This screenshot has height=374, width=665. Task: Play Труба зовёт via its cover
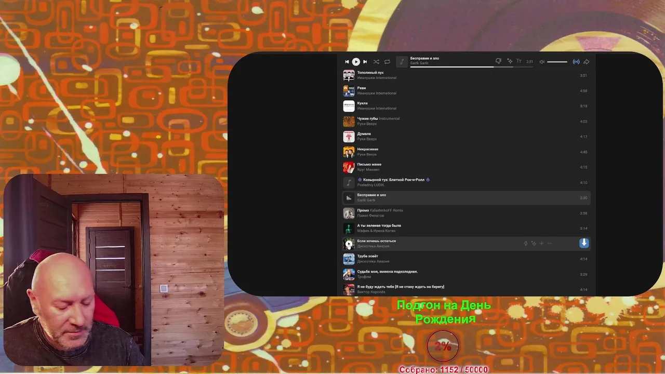pos(349,259)
